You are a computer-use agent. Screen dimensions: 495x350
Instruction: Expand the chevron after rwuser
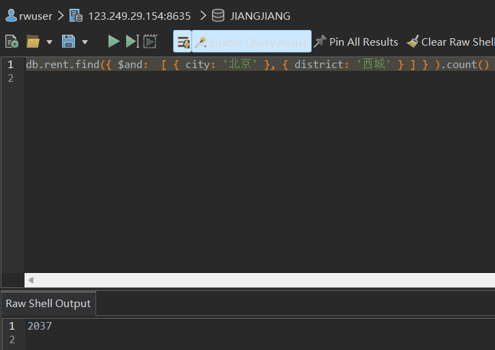[x=61, y=16]
